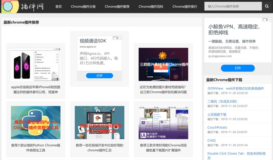Viewport: 273px width, 160px height.
Task: Click 最新Chrome插件下载 sidebar heading
Action: pyautogui.click(x=224, y=80)
